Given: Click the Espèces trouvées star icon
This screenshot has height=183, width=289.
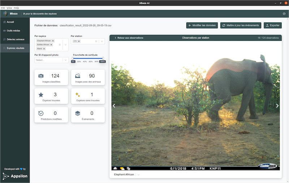Looking at the screenshot, I should (41, 95).
